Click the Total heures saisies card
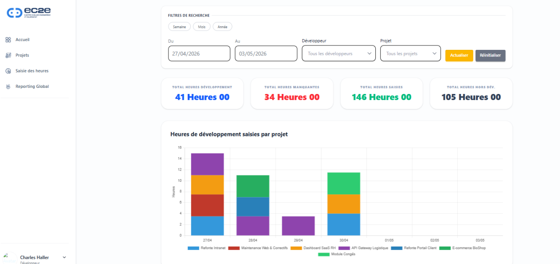This screenshot has width=560, height=264. point(381,94)
